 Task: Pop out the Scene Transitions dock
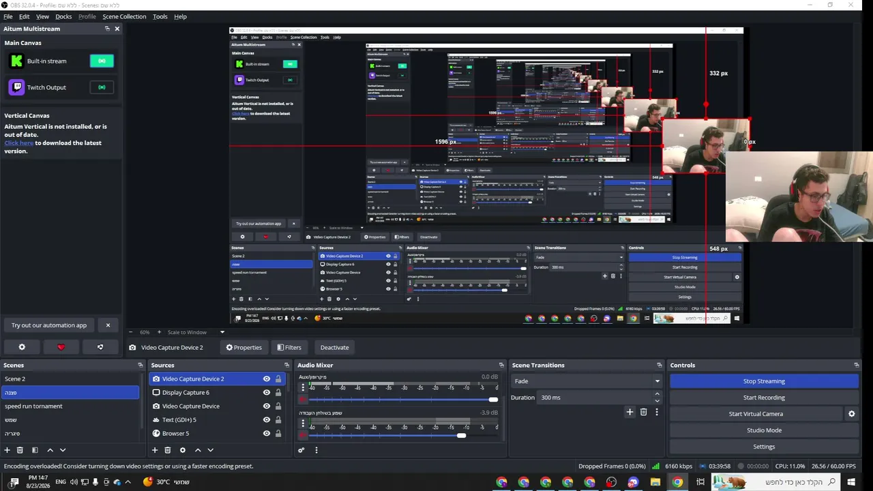click(x=659, y=366)
